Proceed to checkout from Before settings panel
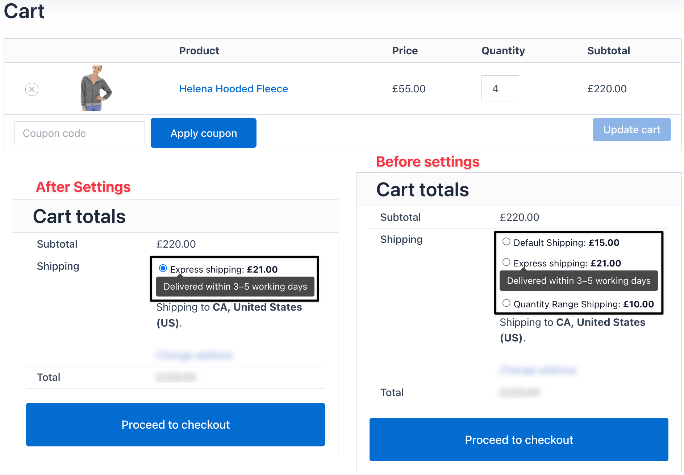The height and width of the screenshot is (475, 684). [519, 440]
